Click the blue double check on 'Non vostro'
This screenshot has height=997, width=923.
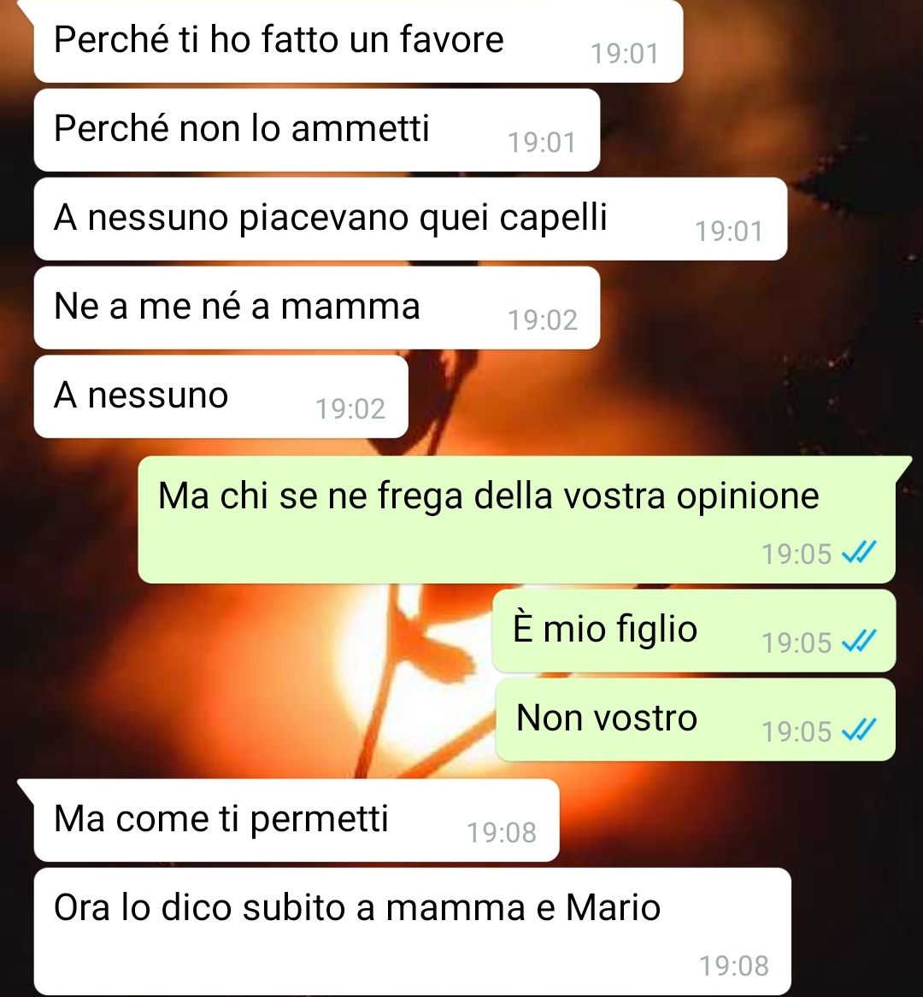coord(859,730)
